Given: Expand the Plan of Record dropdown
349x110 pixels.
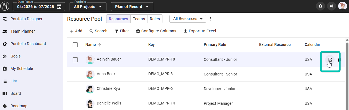Looking at the screenshot, I should coord(132,7).
